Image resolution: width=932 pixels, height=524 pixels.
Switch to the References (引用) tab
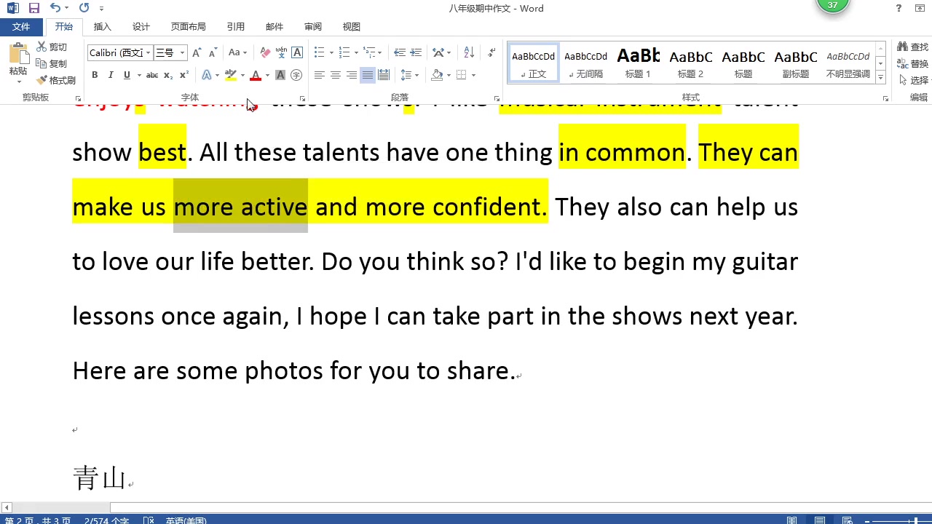(236, 27)
